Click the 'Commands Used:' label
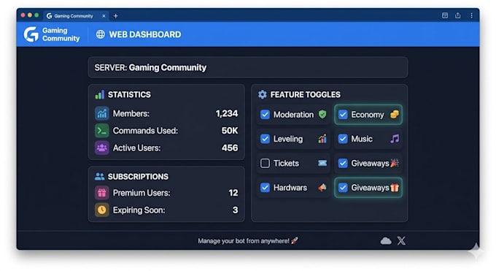Image resolution: width=496 pixels, height=271 pixels. 145,131
